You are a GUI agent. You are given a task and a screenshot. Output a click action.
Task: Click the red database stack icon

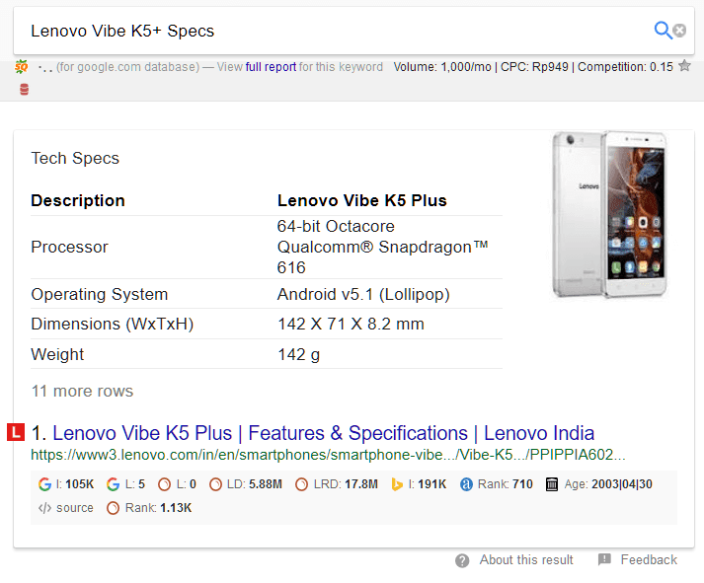coord(25,90)
